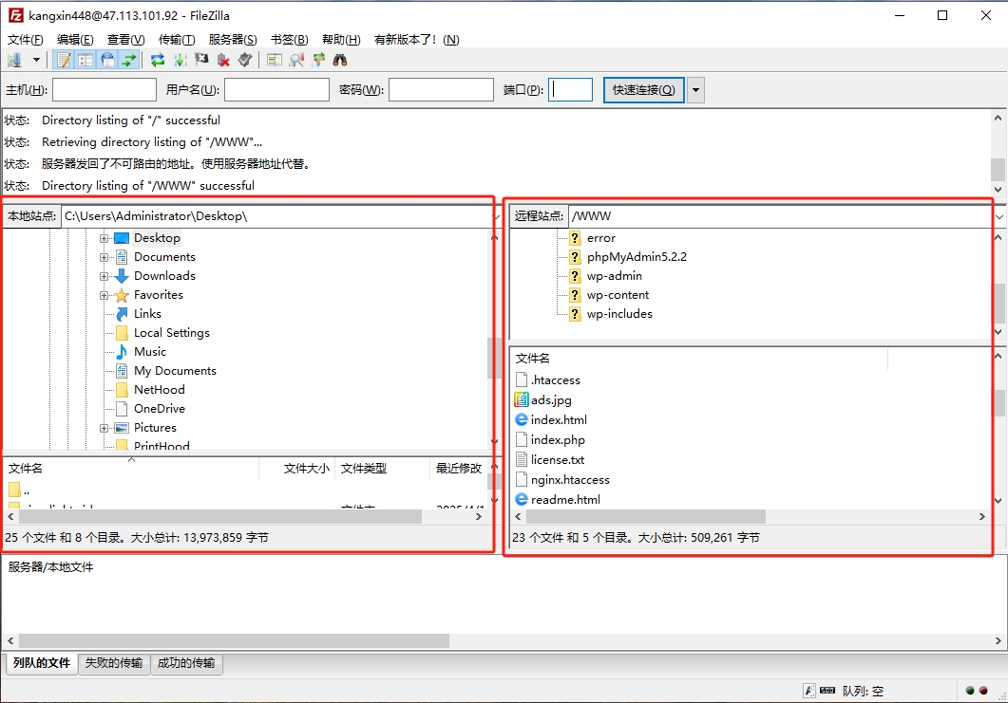The height and width of the screenshot is (703, 1008).
Task: Sort local files by 最近修改 column
Action: click(458, 469)
